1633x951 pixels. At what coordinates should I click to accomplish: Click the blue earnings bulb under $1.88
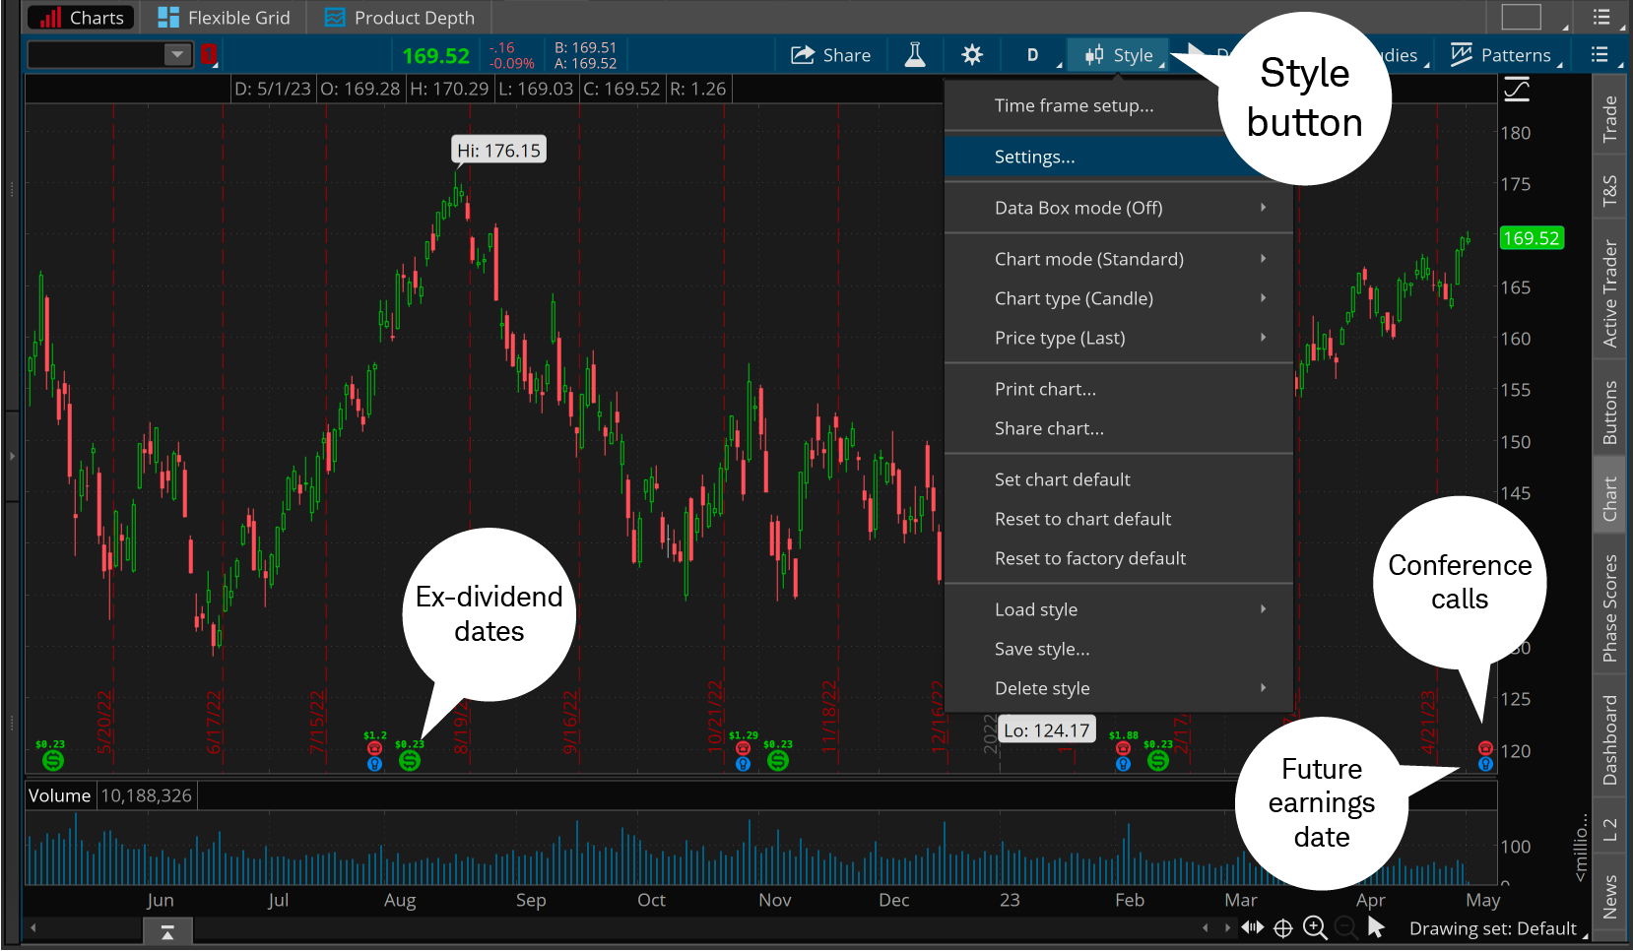click(x=1123, y=764)
